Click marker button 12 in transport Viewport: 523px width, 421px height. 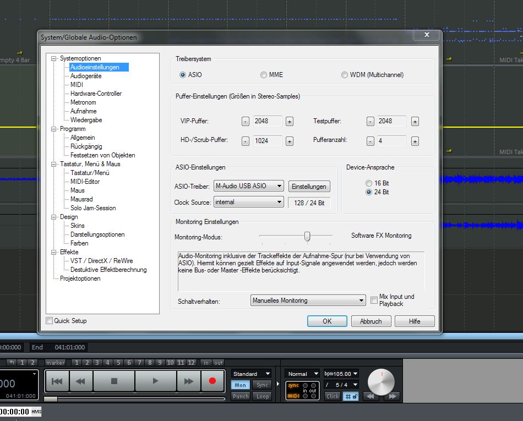pos(191,363)
